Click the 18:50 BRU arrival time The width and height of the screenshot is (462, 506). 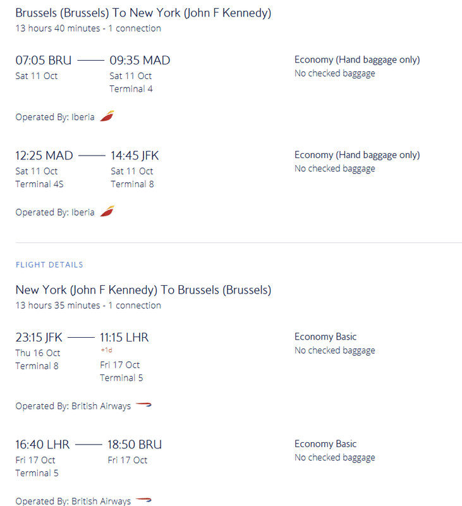click(x=135, y=445)
